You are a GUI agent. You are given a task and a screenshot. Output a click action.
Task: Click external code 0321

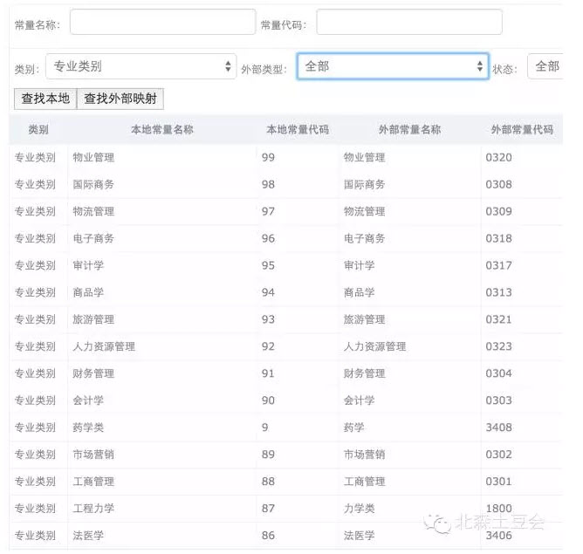tap(498, 319)
